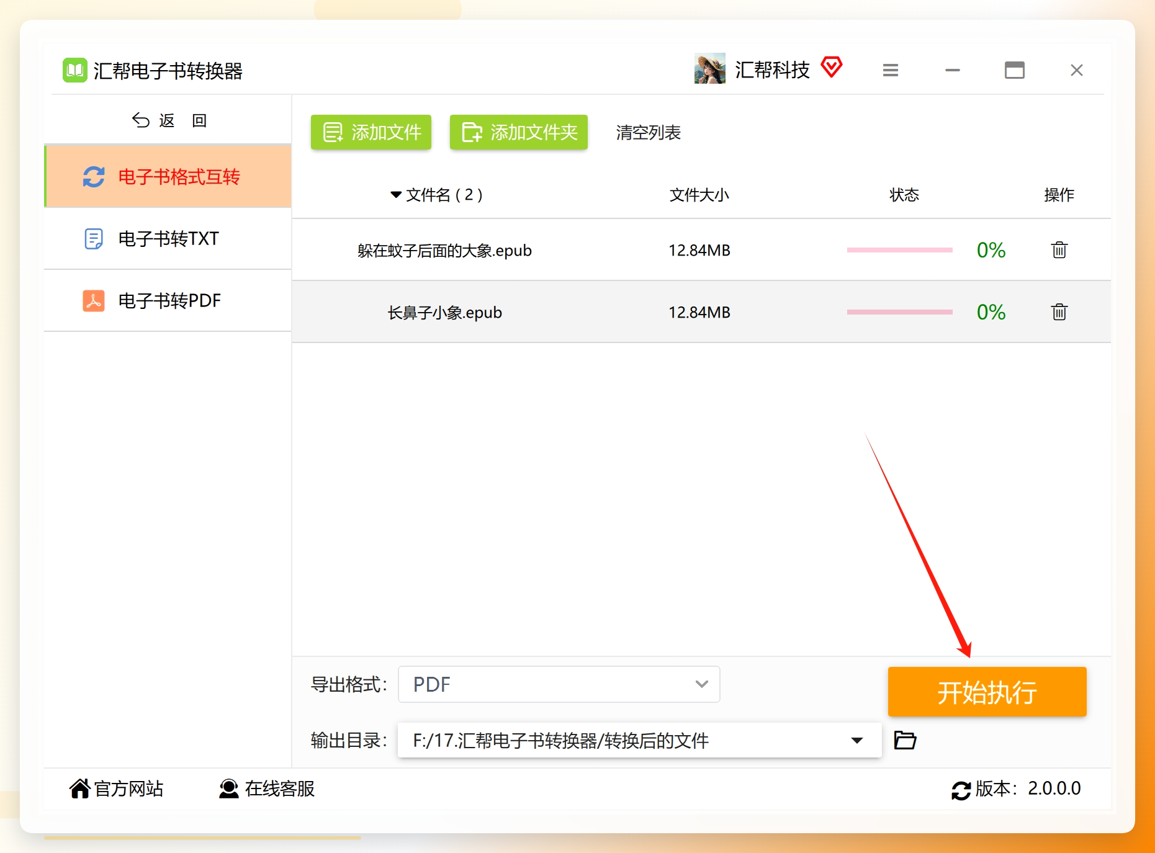Start conversion with 开始执行 button
This screenshot has height=853, width=1155.
(987, 692)
